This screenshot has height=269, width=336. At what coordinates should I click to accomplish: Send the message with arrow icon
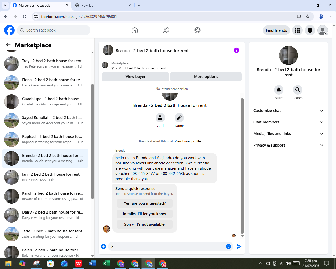pos(239,246)
